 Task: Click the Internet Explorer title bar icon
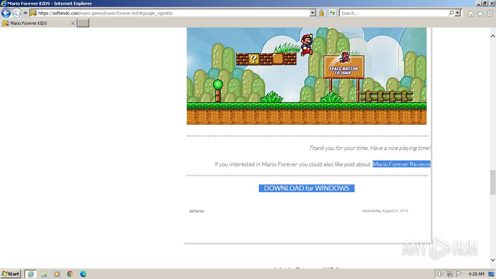click(x=3, y=3)
